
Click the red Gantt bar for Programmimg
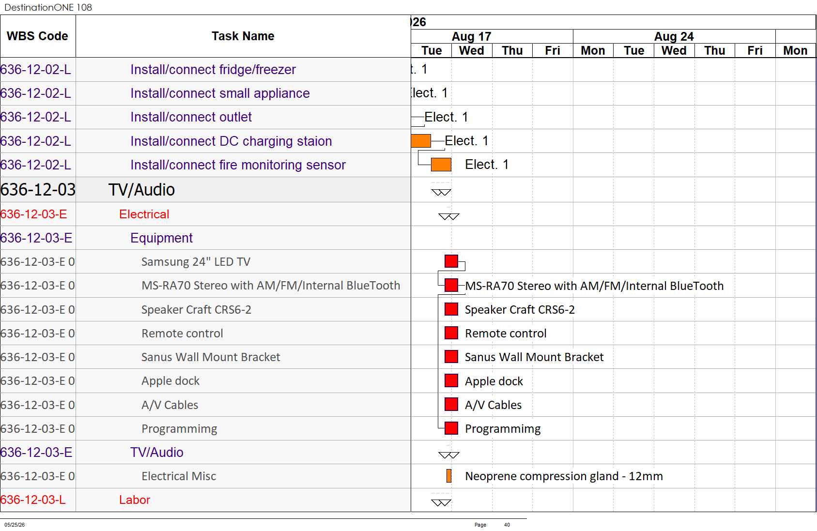[x=451, y=428]
